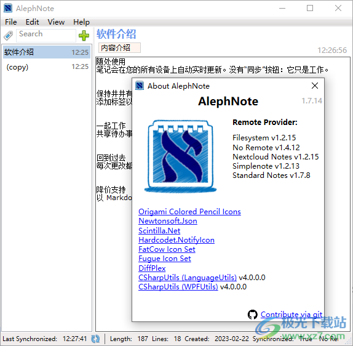Close the About AlephNote dialog

(315, 86)
